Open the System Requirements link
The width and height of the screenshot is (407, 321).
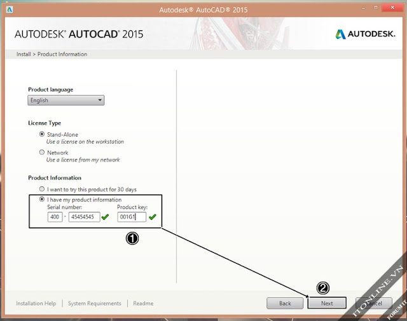click(95, 303)
